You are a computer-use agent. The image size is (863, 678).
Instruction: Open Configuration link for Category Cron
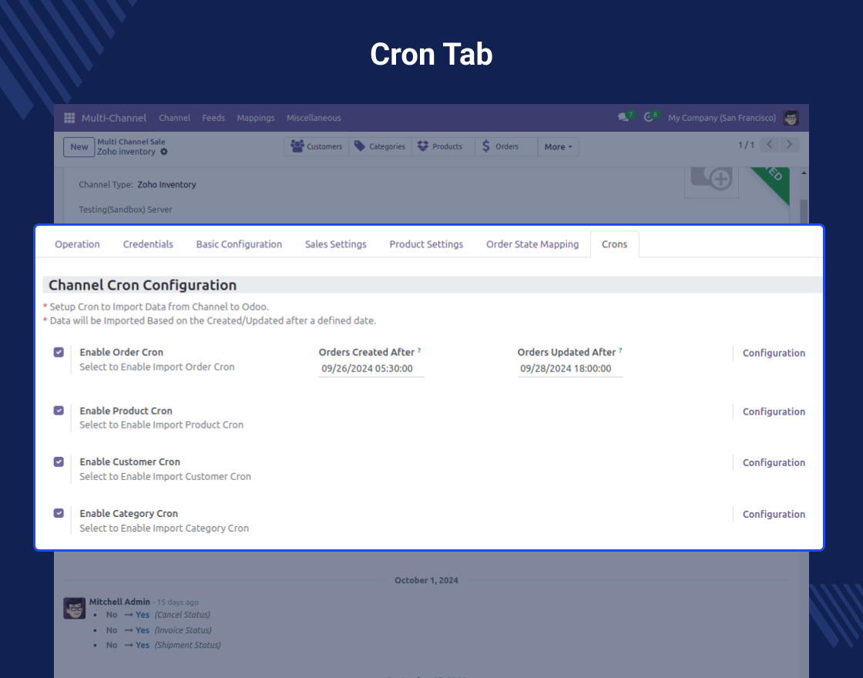tap(774, 514)
